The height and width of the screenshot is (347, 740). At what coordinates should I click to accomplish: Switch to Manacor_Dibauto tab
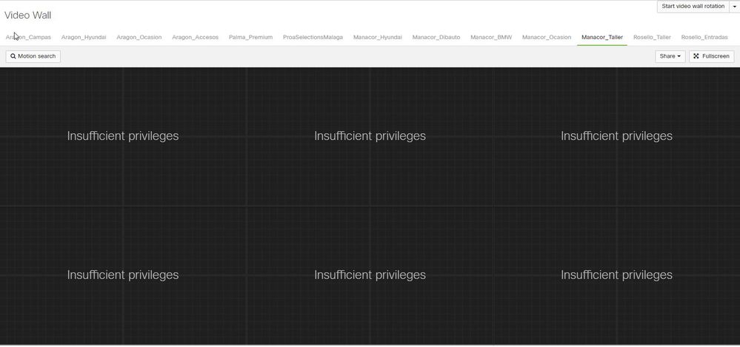click(436, 37)
